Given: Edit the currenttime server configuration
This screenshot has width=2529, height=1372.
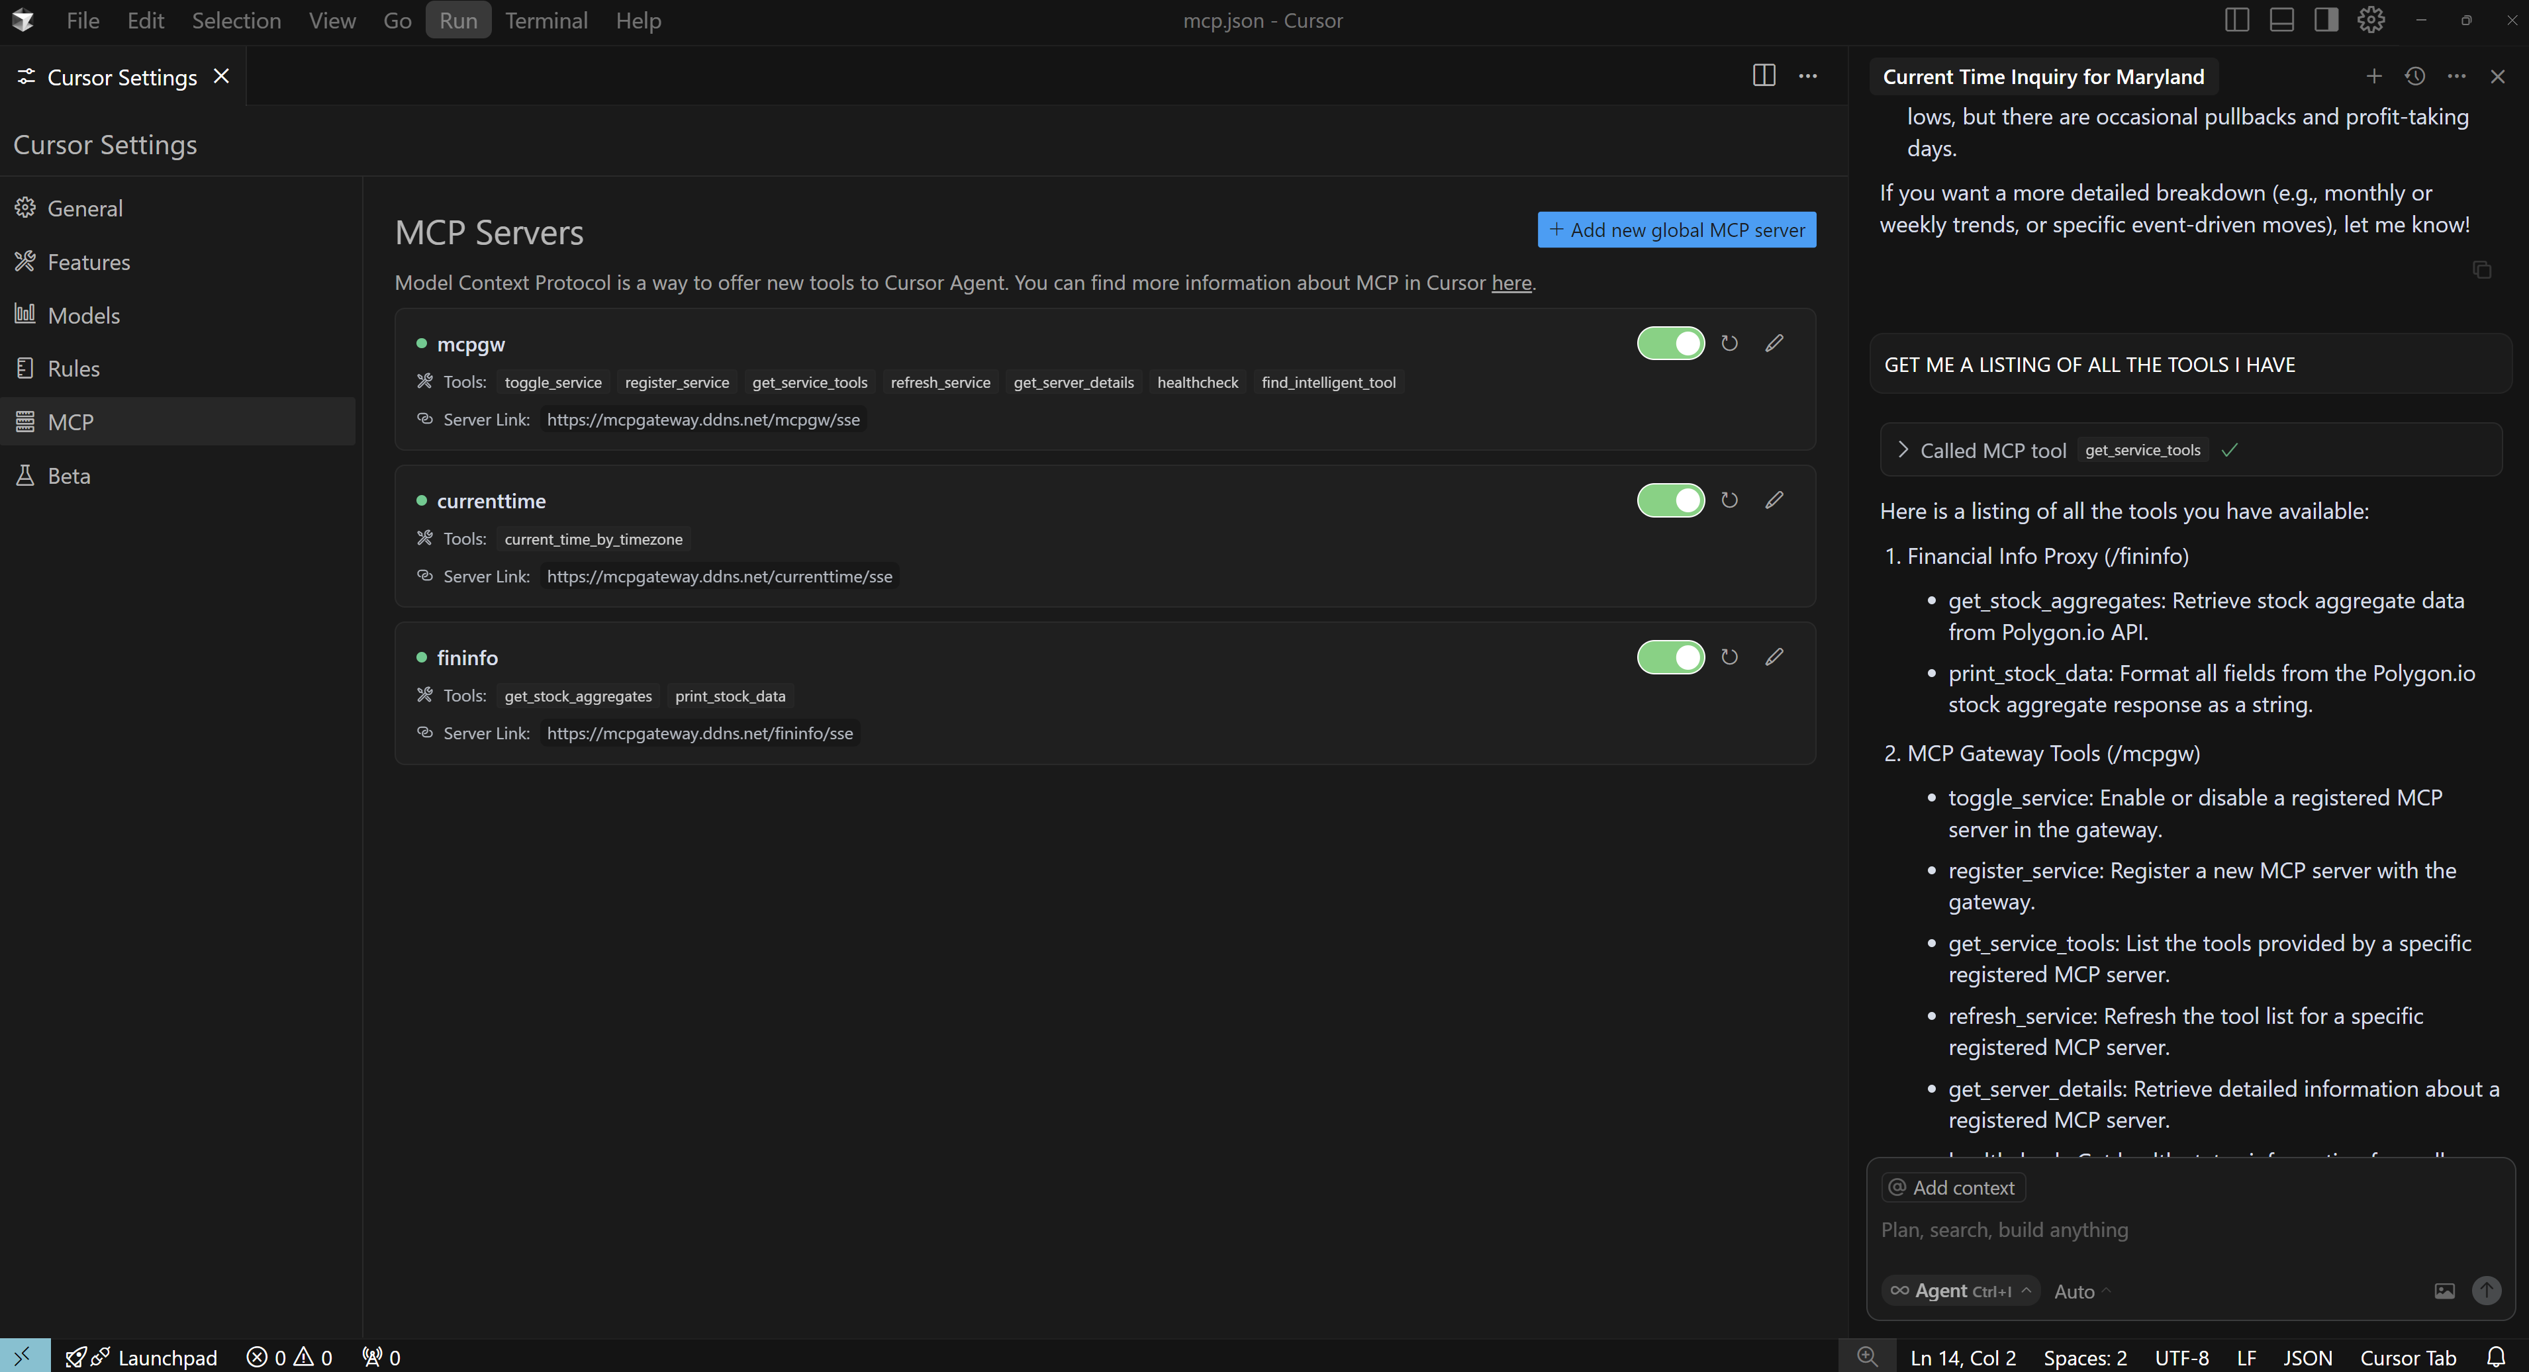Looking at the screenshot, I should click(x=1774, y=500).
